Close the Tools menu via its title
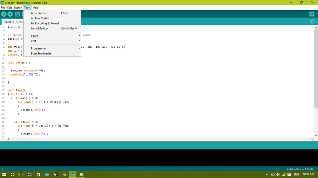 (27, 8)
